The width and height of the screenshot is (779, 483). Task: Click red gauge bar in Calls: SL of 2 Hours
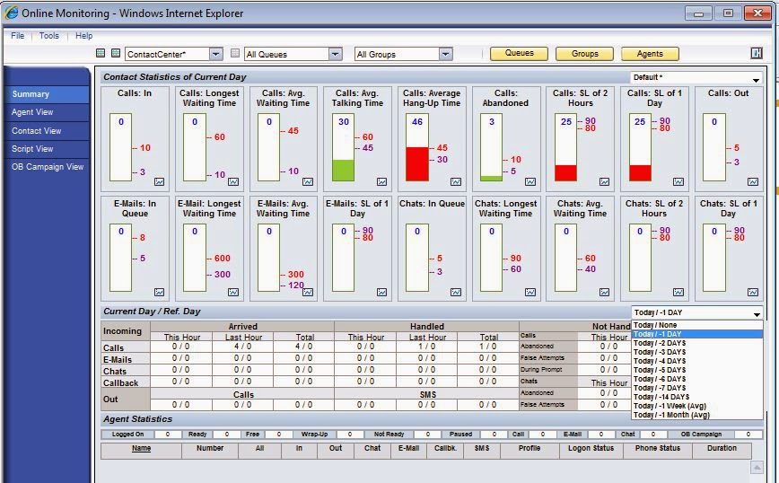point(565,173)
